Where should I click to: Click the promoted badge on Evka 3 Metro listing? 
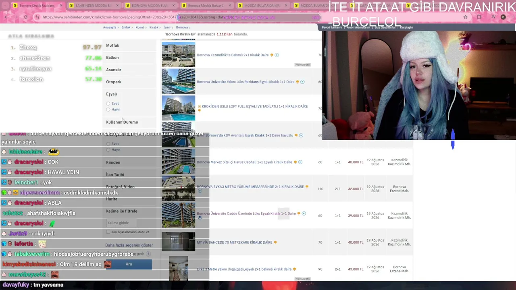(x=294, y=269)
